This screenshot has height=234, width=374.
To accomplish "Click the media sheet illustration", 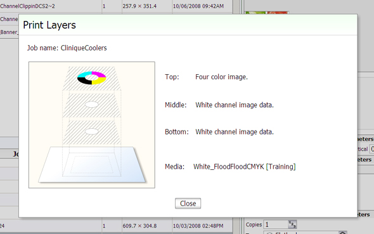I will 92,165.
